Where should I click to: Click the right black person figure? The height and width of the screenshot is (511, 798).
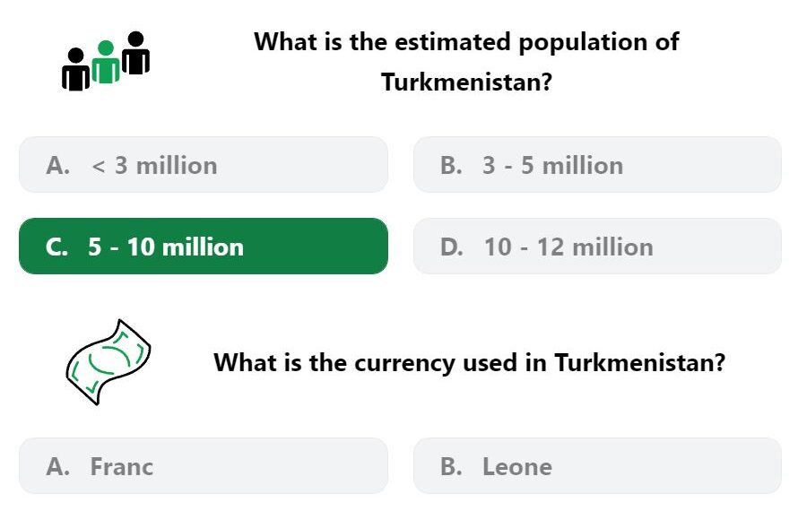(136, 53)
